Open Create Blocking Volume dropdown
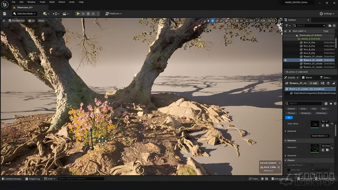The width and height of the screenshot is (338, 190). 320,136
